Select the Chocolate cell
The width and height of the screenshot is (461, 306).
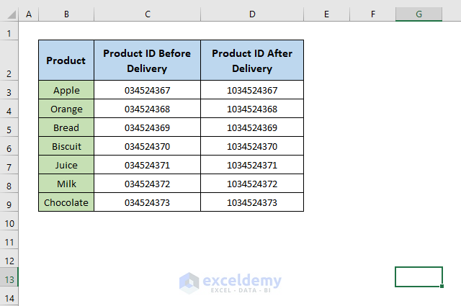point(66,202)
